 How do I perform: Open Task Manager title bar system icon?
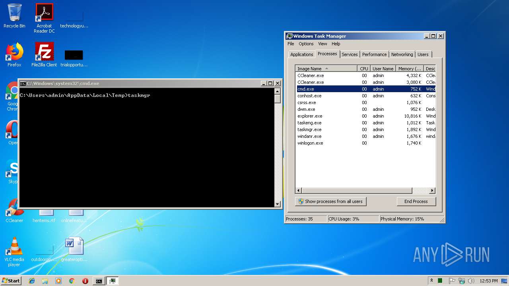(x=289, y=36)
